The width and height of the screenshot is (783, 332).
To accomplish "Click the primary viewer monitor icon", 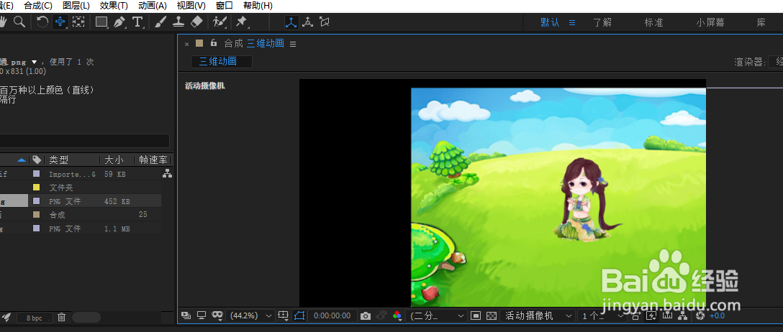I will [202, 315].
